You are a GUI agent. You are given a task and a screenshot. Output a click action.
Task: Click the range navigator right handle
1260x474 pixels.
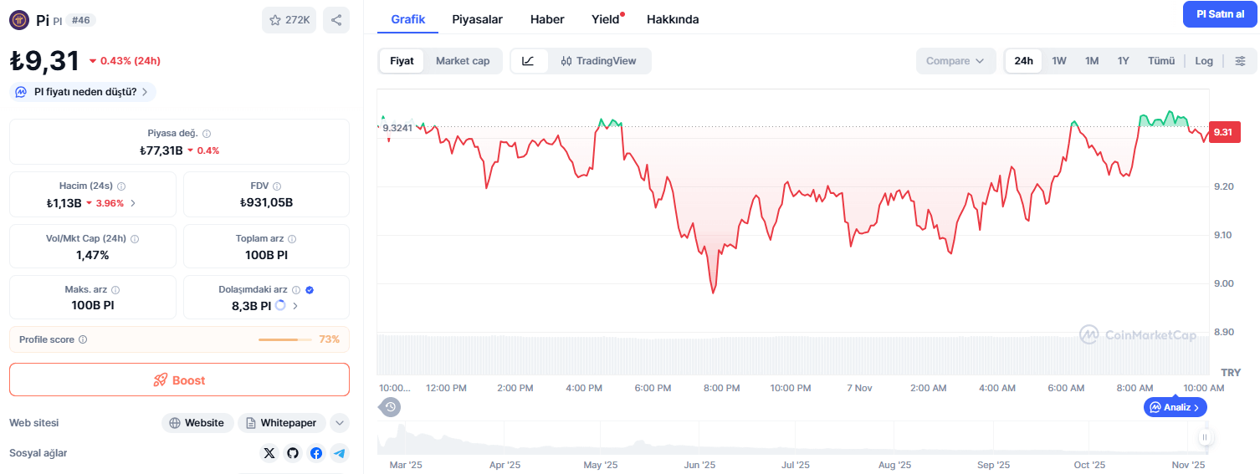(x=1205, y=437)
